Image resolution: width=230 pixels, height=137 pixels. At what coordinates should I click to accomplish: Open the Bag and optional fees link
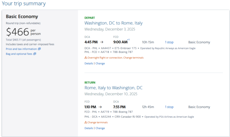(x=19, y=54)
